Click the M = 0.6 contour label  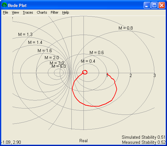(97, 52)
